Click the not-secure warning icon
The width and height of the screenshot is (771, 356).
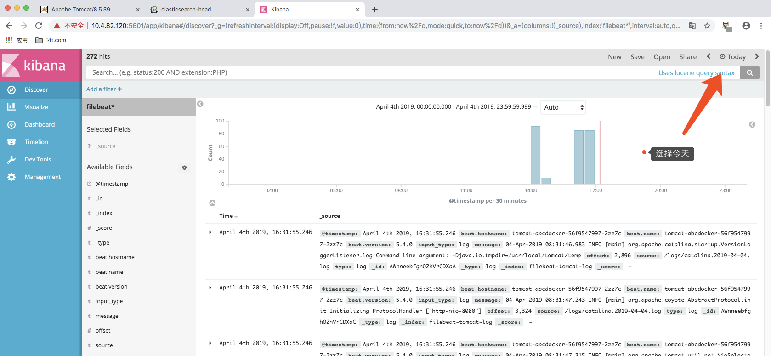coord(57,26)
